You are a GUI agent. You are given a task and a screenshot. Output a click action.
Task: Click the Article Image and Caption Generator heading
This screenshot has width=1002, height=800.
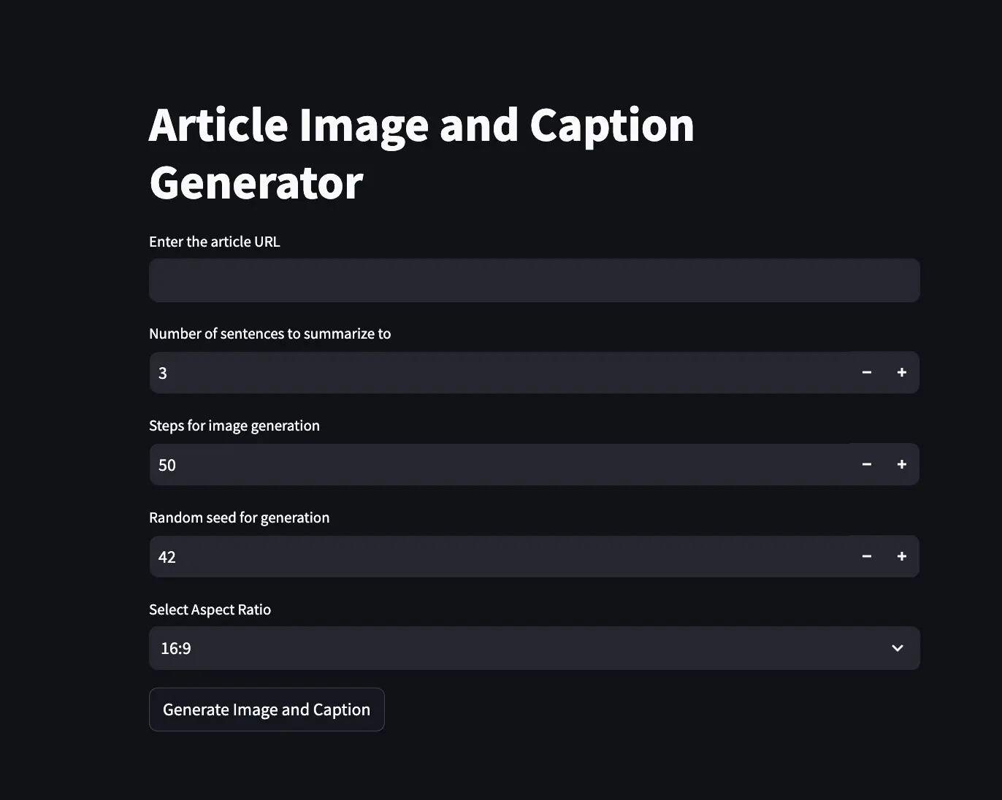[x=421, y=153]
